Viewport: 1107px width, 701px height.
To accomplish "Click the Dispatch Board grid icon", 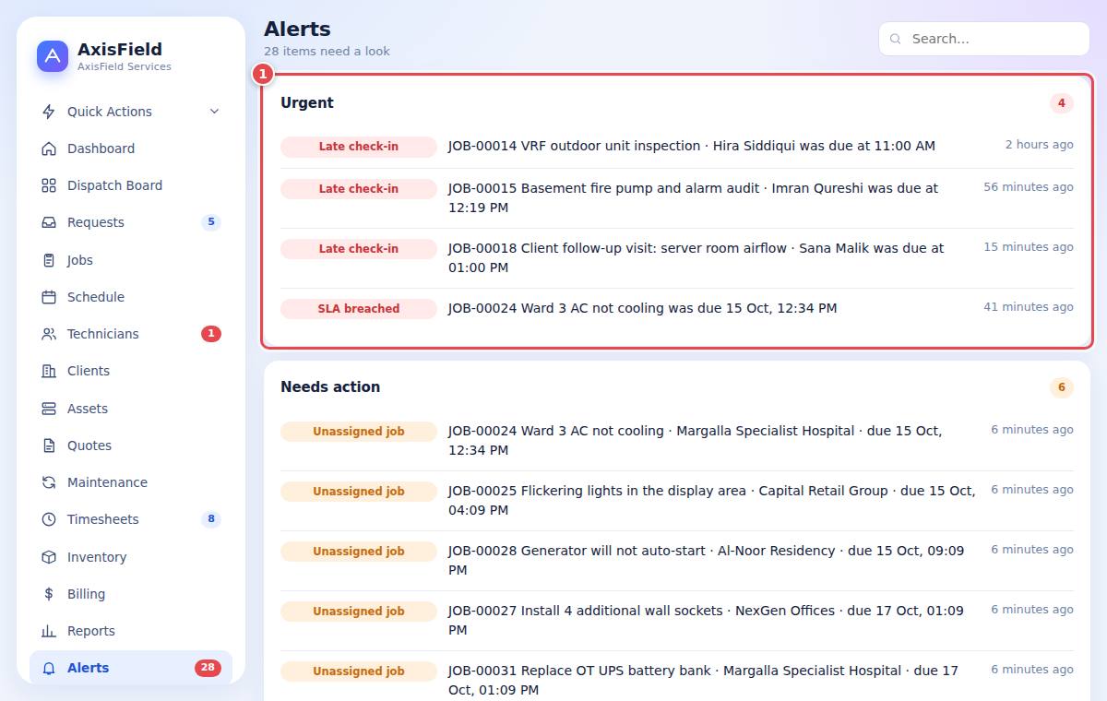I will (x=49, y=185).
